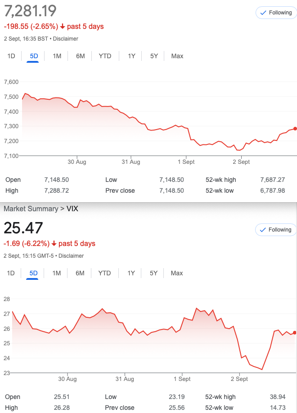Choose 6M range for VIX chart
297x413 pixels.
point(80,273)
